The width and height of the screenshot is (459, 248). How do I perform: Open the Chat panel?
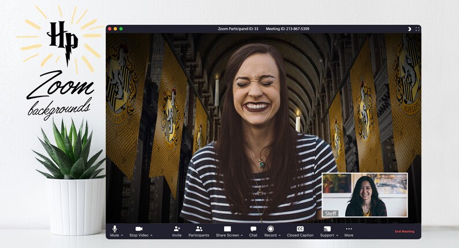click(253, 231)
